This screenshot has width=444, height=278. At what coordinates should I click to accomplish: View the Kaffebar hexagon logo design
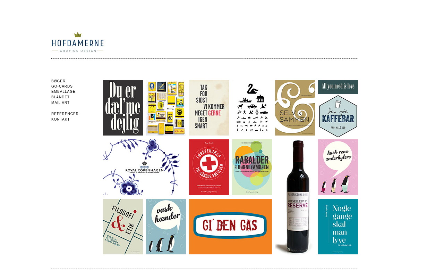coord(338,116)
